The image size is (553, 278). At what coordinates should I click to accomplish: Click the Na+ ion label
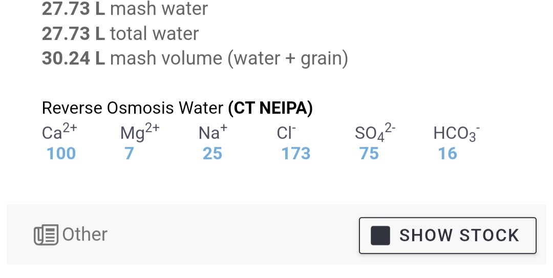point(212,133)
